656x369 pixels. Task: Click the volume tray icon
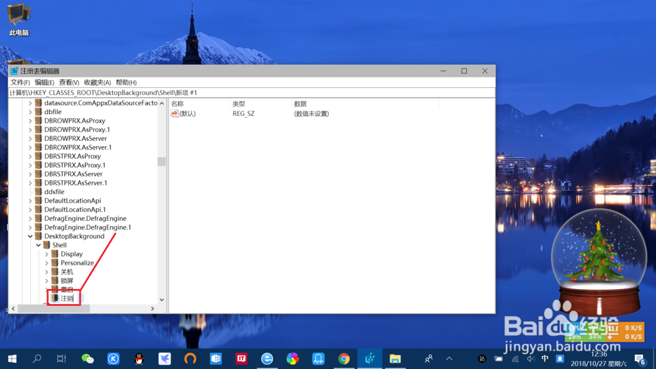pyautogui.click(x=531, y=359)
